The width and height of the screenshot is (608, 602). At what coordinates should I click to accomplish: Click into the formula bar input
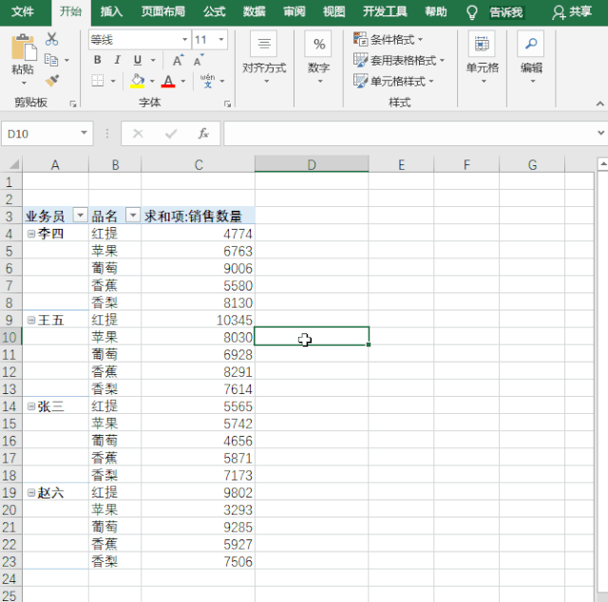coord(409,134)
